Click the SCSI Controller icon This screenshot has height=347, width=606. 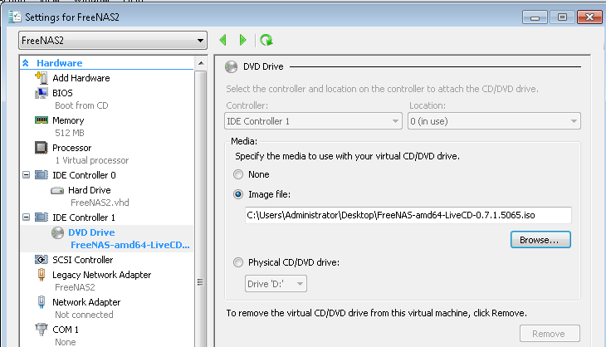42,260
